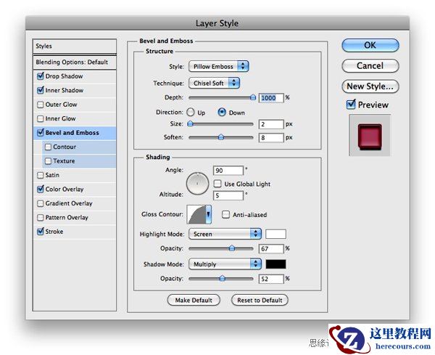Toggle the Preview checkbox
Image resolution: width=435 pixels, height=355 pixels.
tap(351, 105)
